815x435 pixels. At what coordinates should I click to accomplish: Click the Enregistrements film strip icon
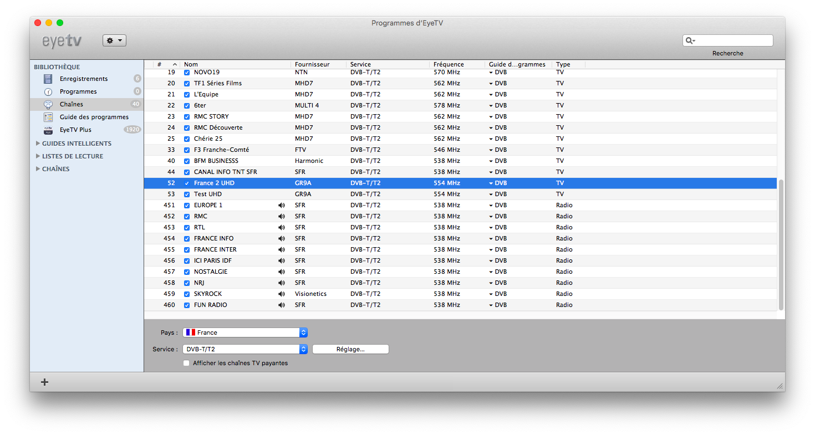click(x=48, y=79)
